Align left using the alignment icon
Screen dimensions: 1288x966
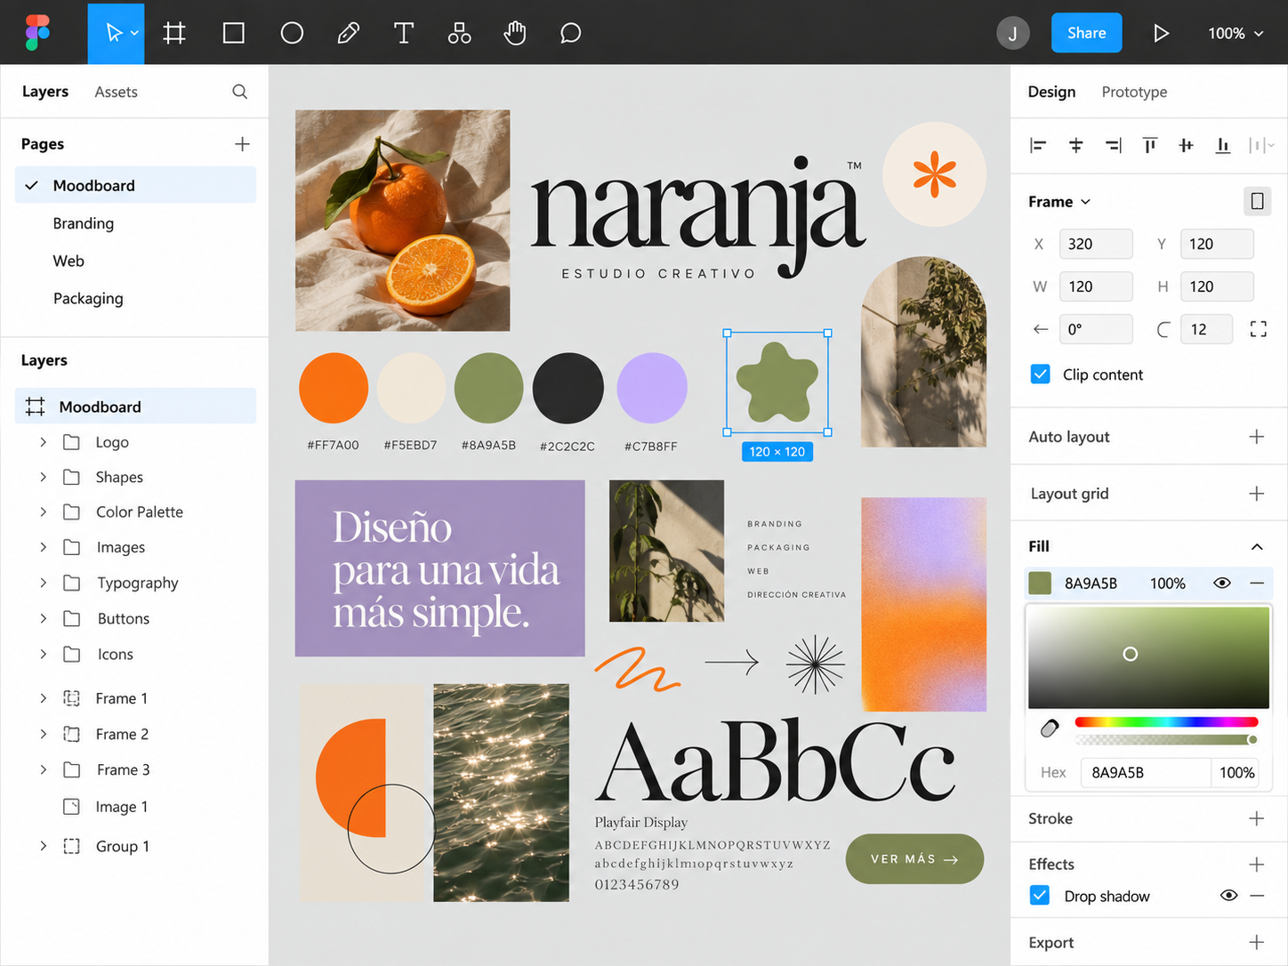pyautogui.click(x=1038, y=145)
